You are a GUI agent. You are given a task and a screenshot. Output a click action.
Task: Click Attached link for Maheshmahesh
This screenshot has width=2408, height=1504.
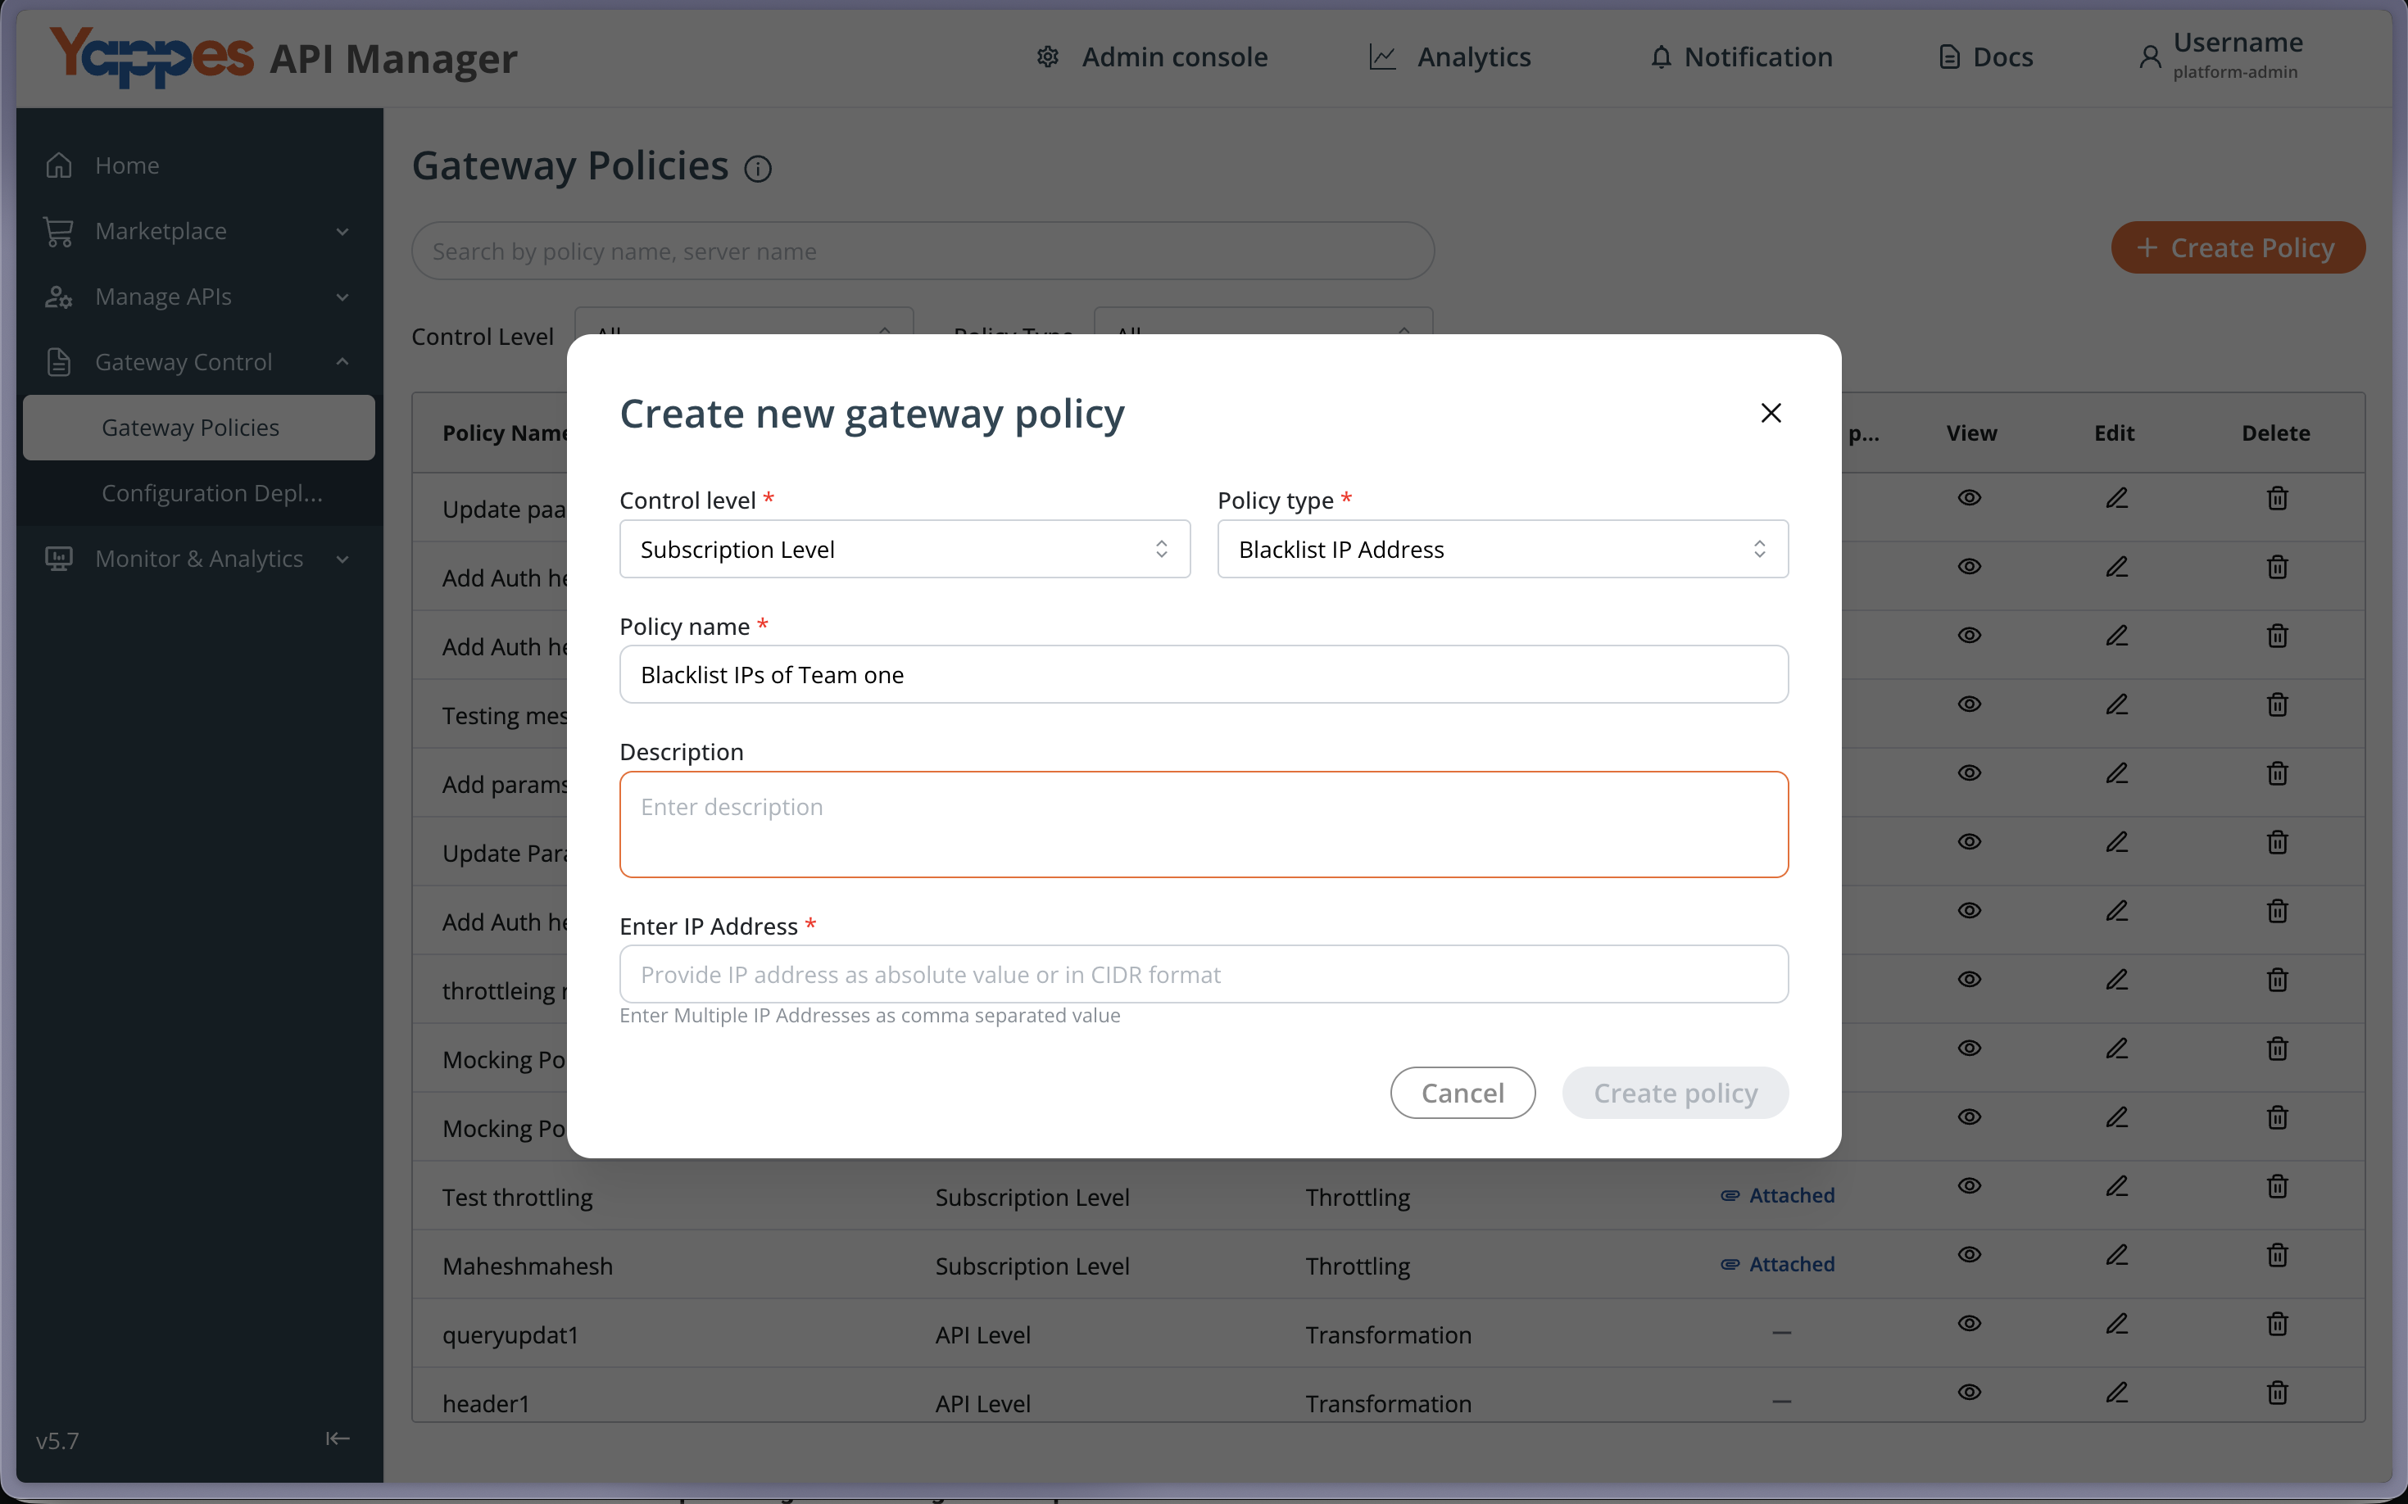(x=1777, y=1264)
